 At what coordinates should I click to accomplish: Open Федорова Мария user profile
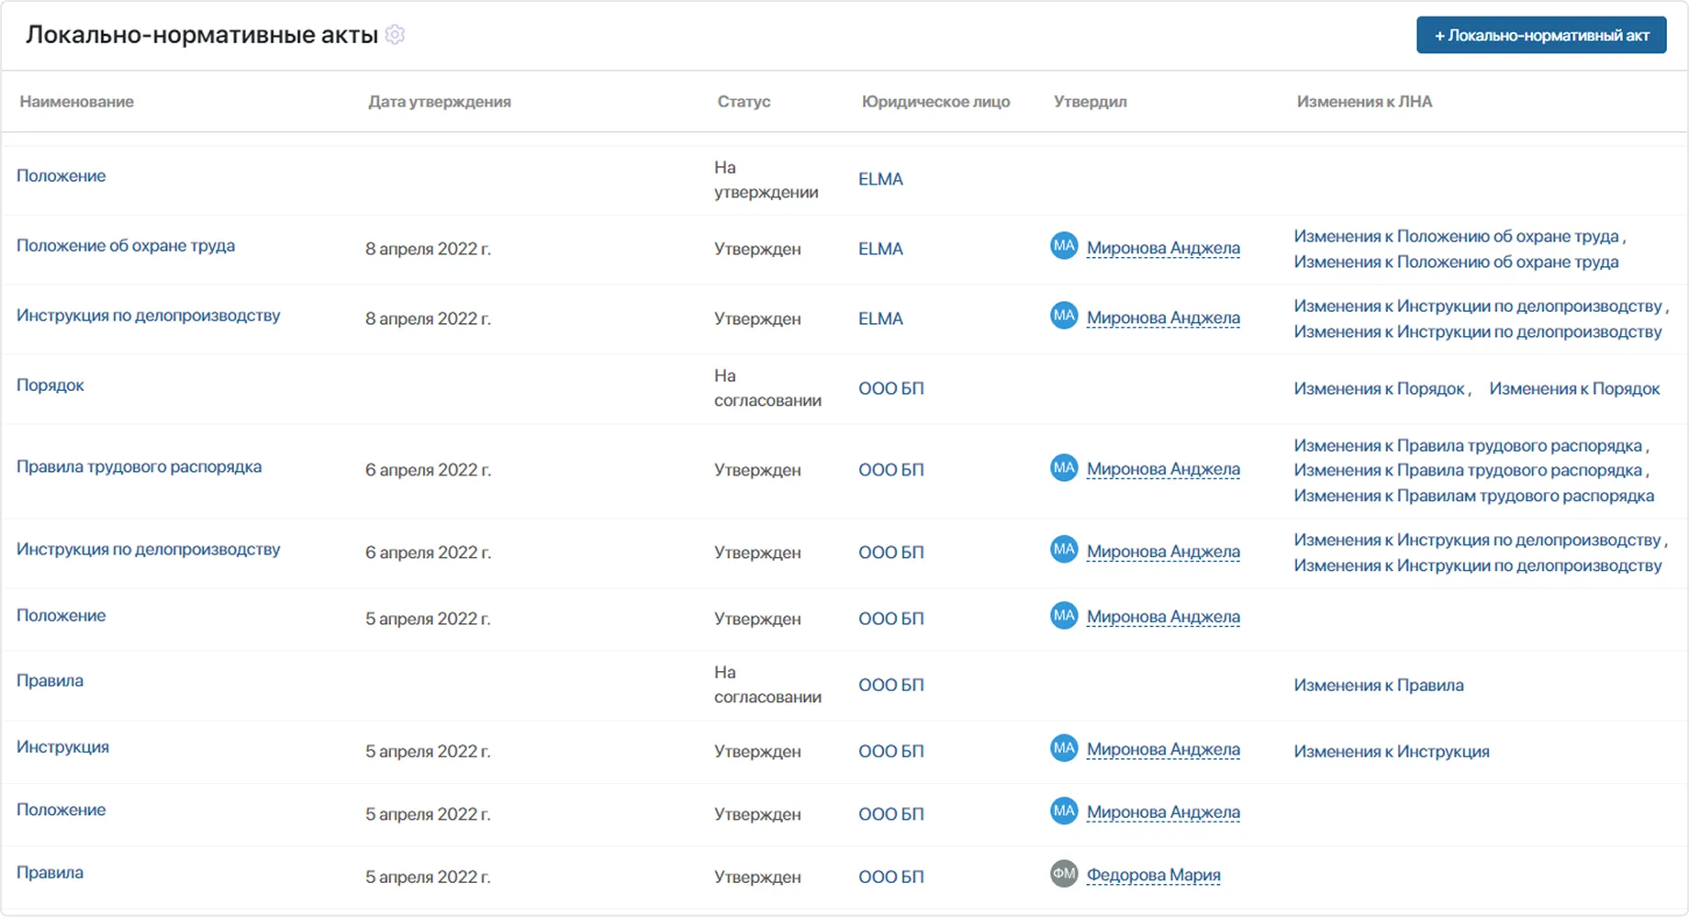[x=1153, y=876]
